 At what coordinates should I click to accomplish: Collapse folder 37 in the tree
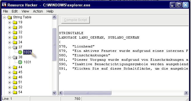coord(9,47)
